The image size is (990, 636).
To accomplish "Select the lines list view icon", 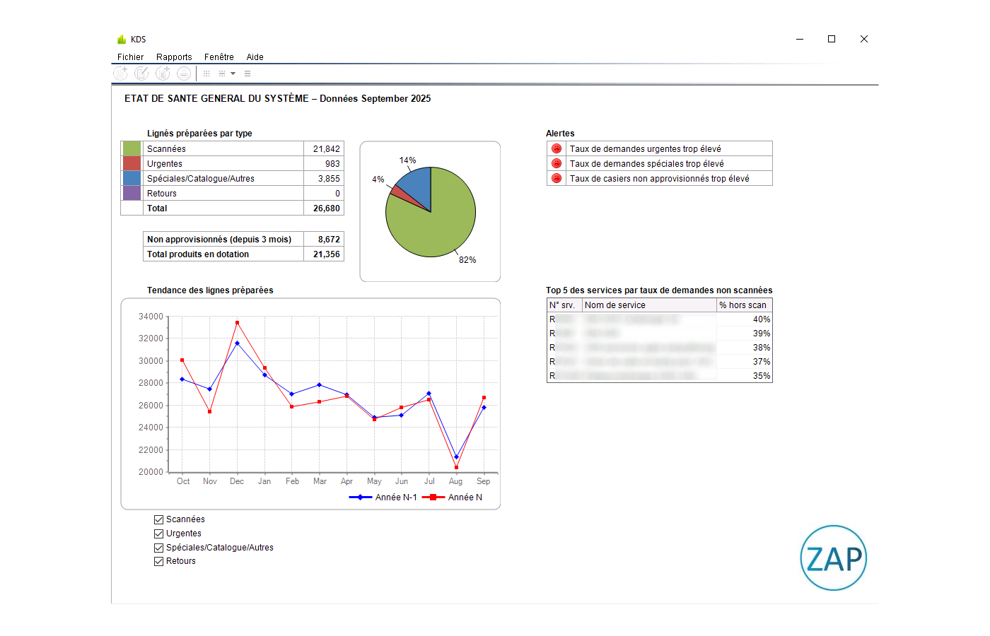I will (x=248, y=73).
